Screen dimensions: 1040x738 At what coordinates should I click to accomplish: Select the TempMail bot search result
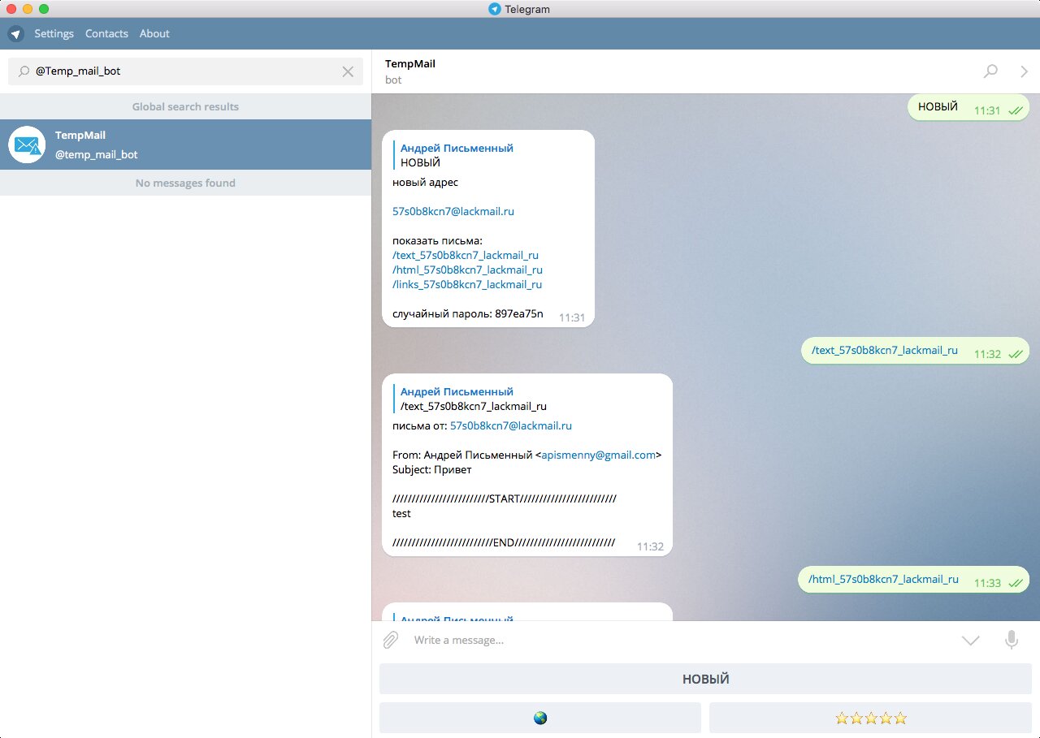185,145
